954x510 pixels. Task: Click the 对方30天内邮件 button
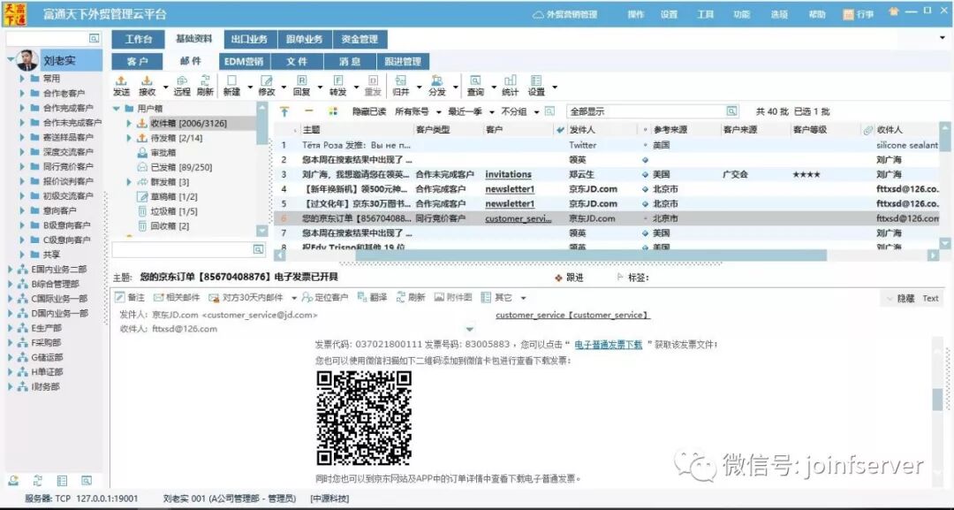coord(246,298)
